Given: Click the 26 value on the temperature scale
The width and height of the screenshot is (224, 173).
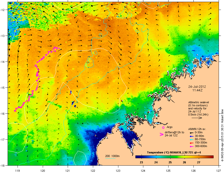Looking at the screenshot, I should tap(184, 162).
